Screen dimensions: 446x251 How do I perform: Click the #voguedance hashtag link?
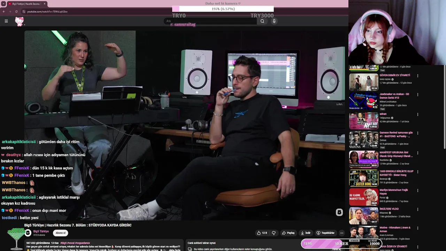coord(82,243)
